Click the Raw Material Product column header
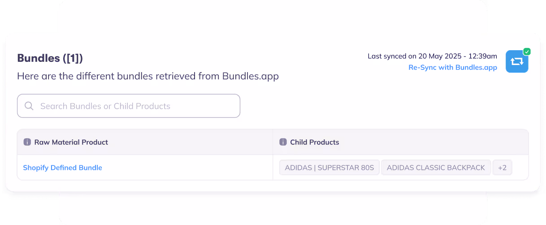The height and width of the screenshot is (225, 546). (71, 142)
